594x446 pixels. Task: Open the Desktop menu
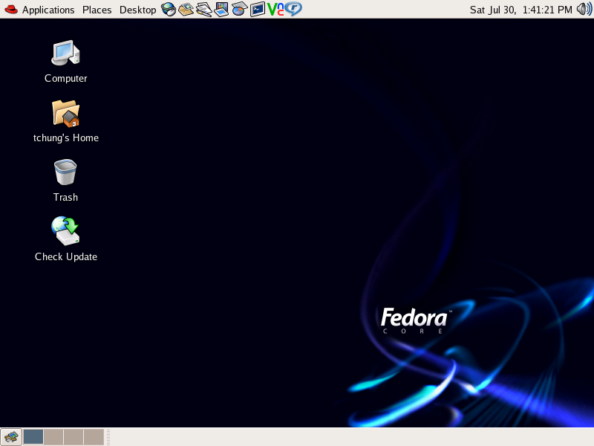coord(137,10)
